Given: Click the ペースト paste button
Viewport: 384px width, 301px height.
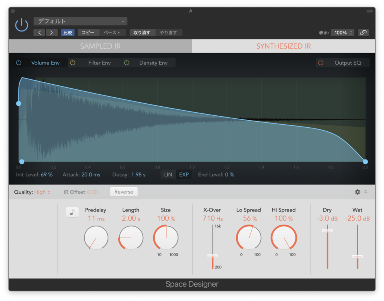Looking at the screenshot, I should tap(112, 33).
